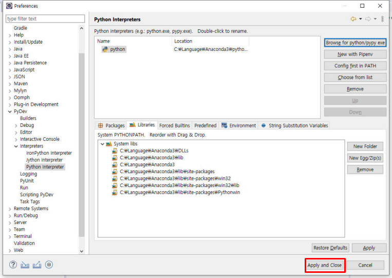Select IronPython Interpreter in the tree
This screenshot has height=278, width=392.
[x=49, y=153]
